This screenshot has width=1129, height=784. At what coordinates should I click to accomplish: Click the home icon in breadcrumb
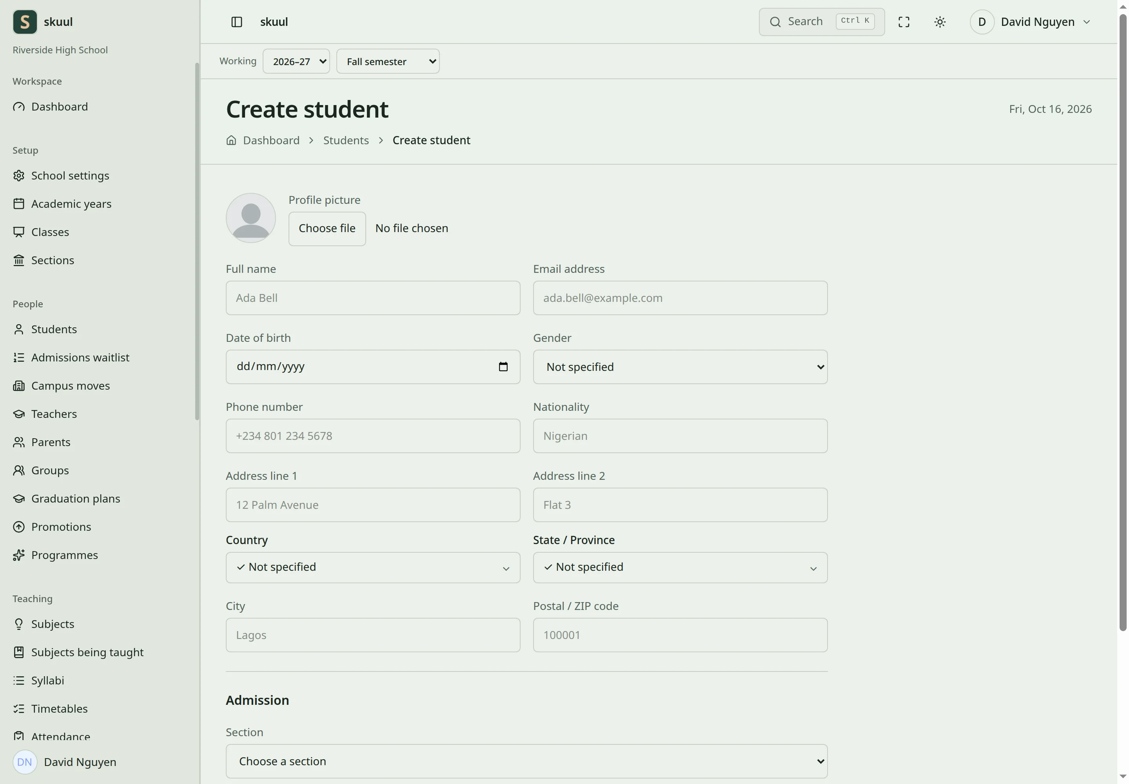[231, 140]
